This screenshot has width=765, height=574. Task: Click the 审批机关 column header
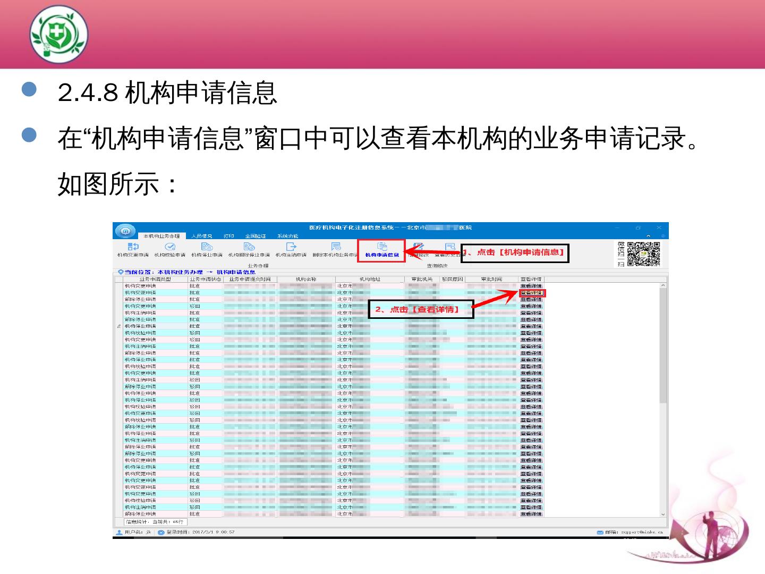pos(422,279)
